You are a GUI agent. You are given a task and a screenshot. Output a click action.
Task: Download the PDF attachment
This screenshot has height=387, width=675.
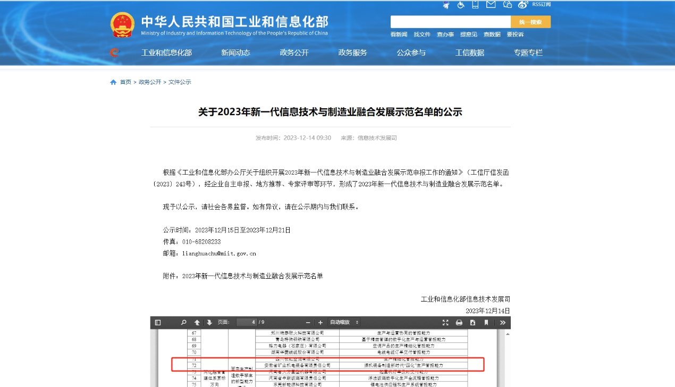click(473, 322)
